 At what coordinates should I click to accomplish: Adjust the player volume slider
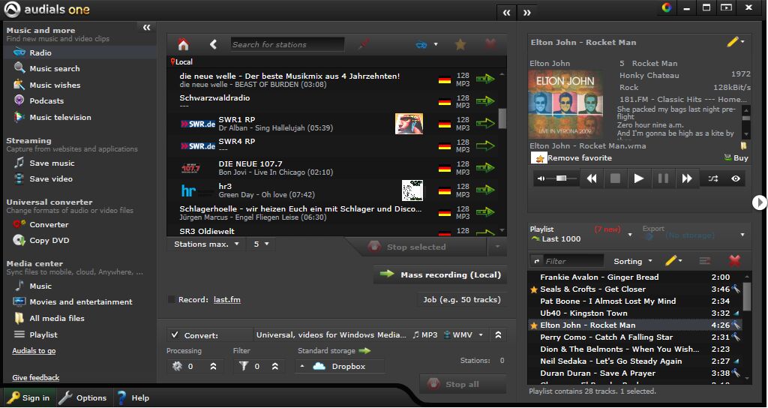click(x=562, y=178)
